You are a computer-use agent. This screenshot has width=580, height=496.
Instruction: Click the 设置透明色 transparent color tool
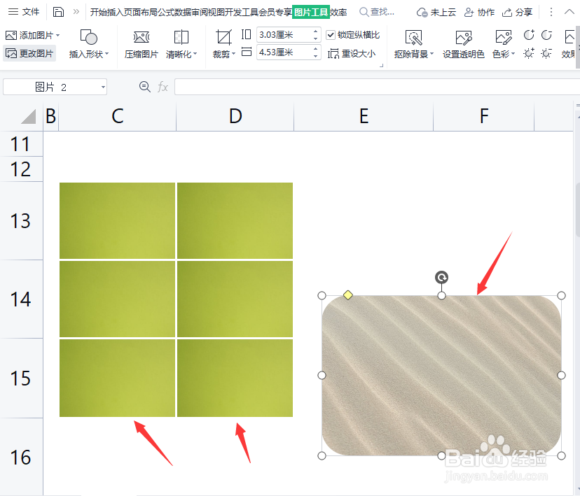tap(464, 45)
